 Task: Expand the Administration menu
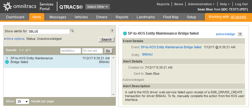click(201, 4)
